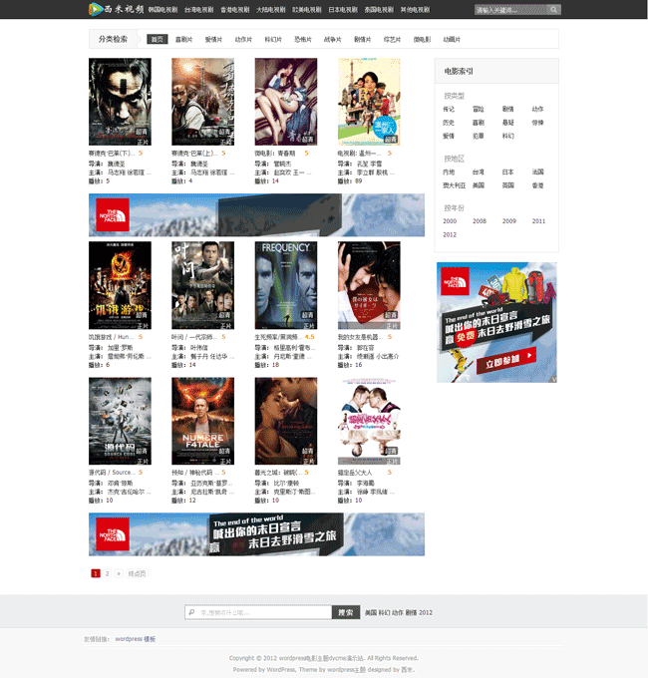This screenshot has height=678, width=648.
Task: Click the 饥饿游戏 / Hun... title link
Action: point(112,337)
